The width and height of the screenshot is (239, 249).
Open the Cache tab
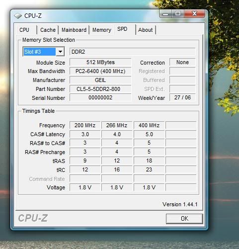(48, 30)
